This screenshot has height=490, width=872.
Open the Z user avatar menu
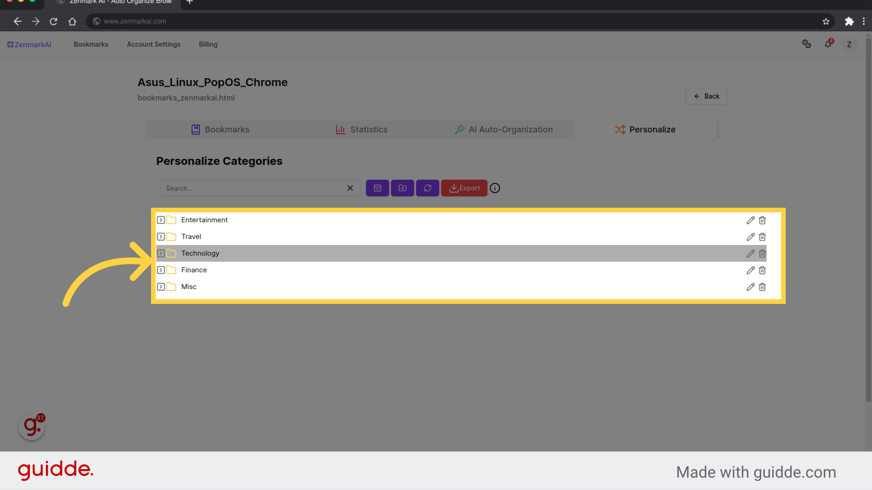(x=849, y=44)
